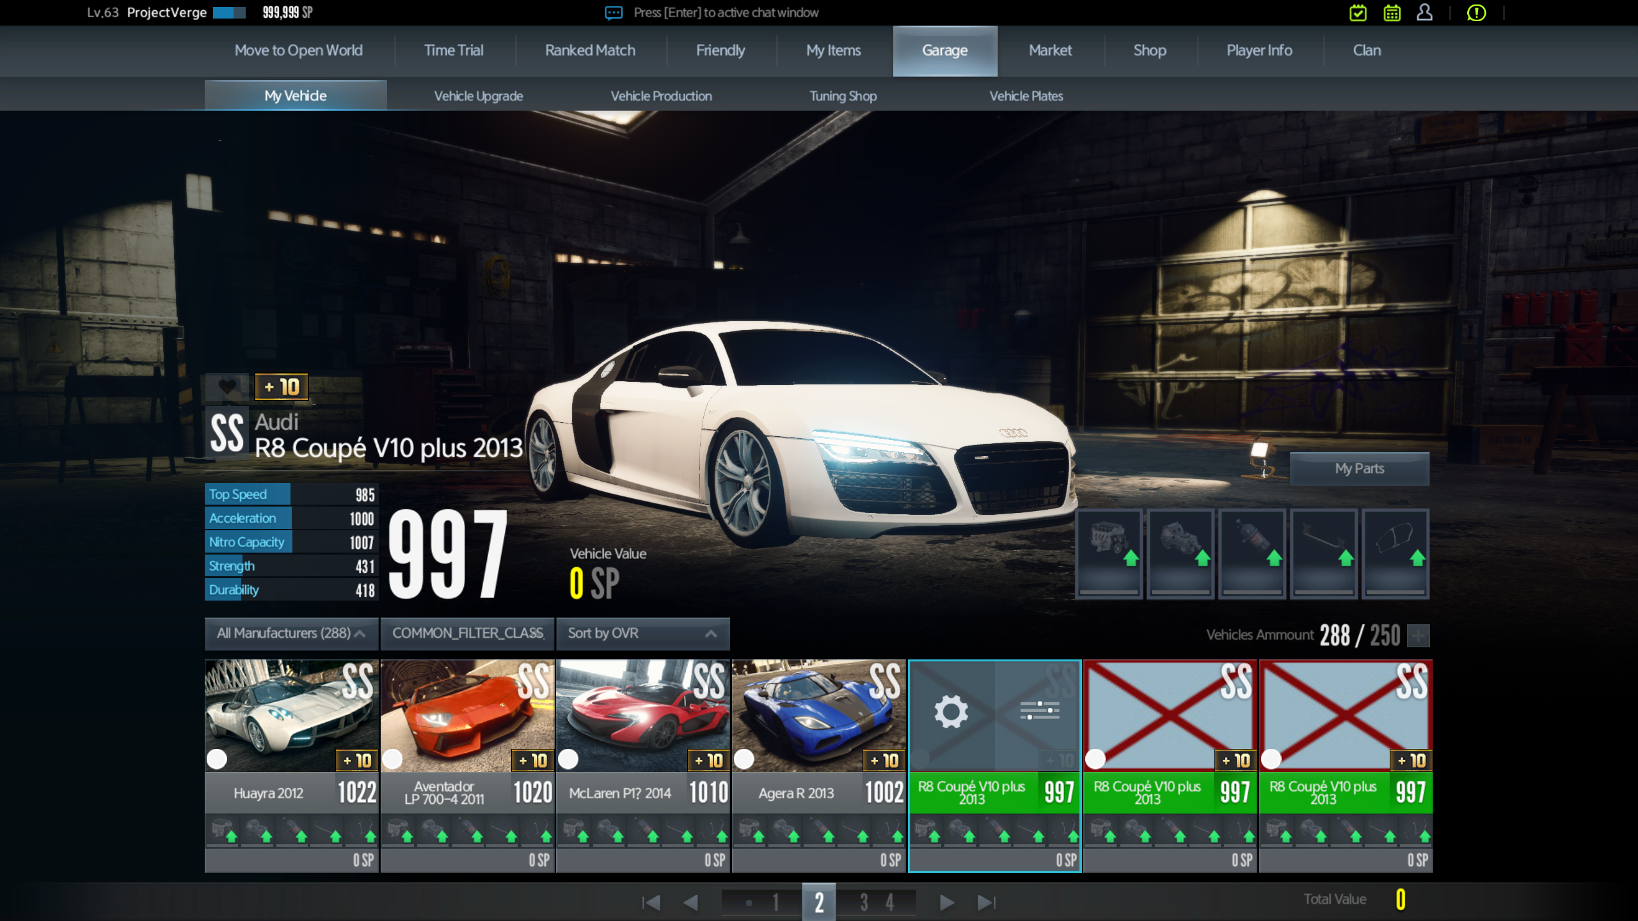This screenshot has width=1638, height=921.
Task: Click the plus icon to expand vehicle slots
Action: click(x=1419, y=635)
